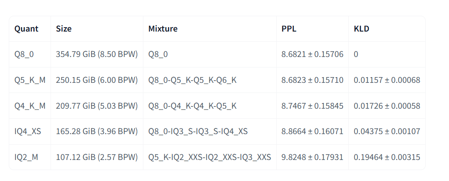Click the Q8_0-Q5_K-Q5_K-Q6_K mixture cell
The width and height of the screenshot is (449, 181).
coord(193,80)
